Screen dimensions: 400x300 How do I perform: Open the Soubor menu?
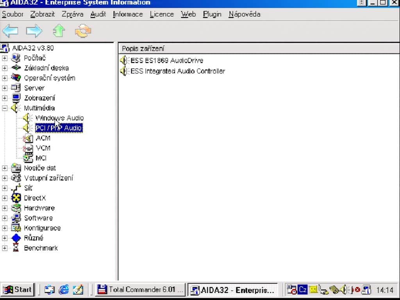point(12,14)
